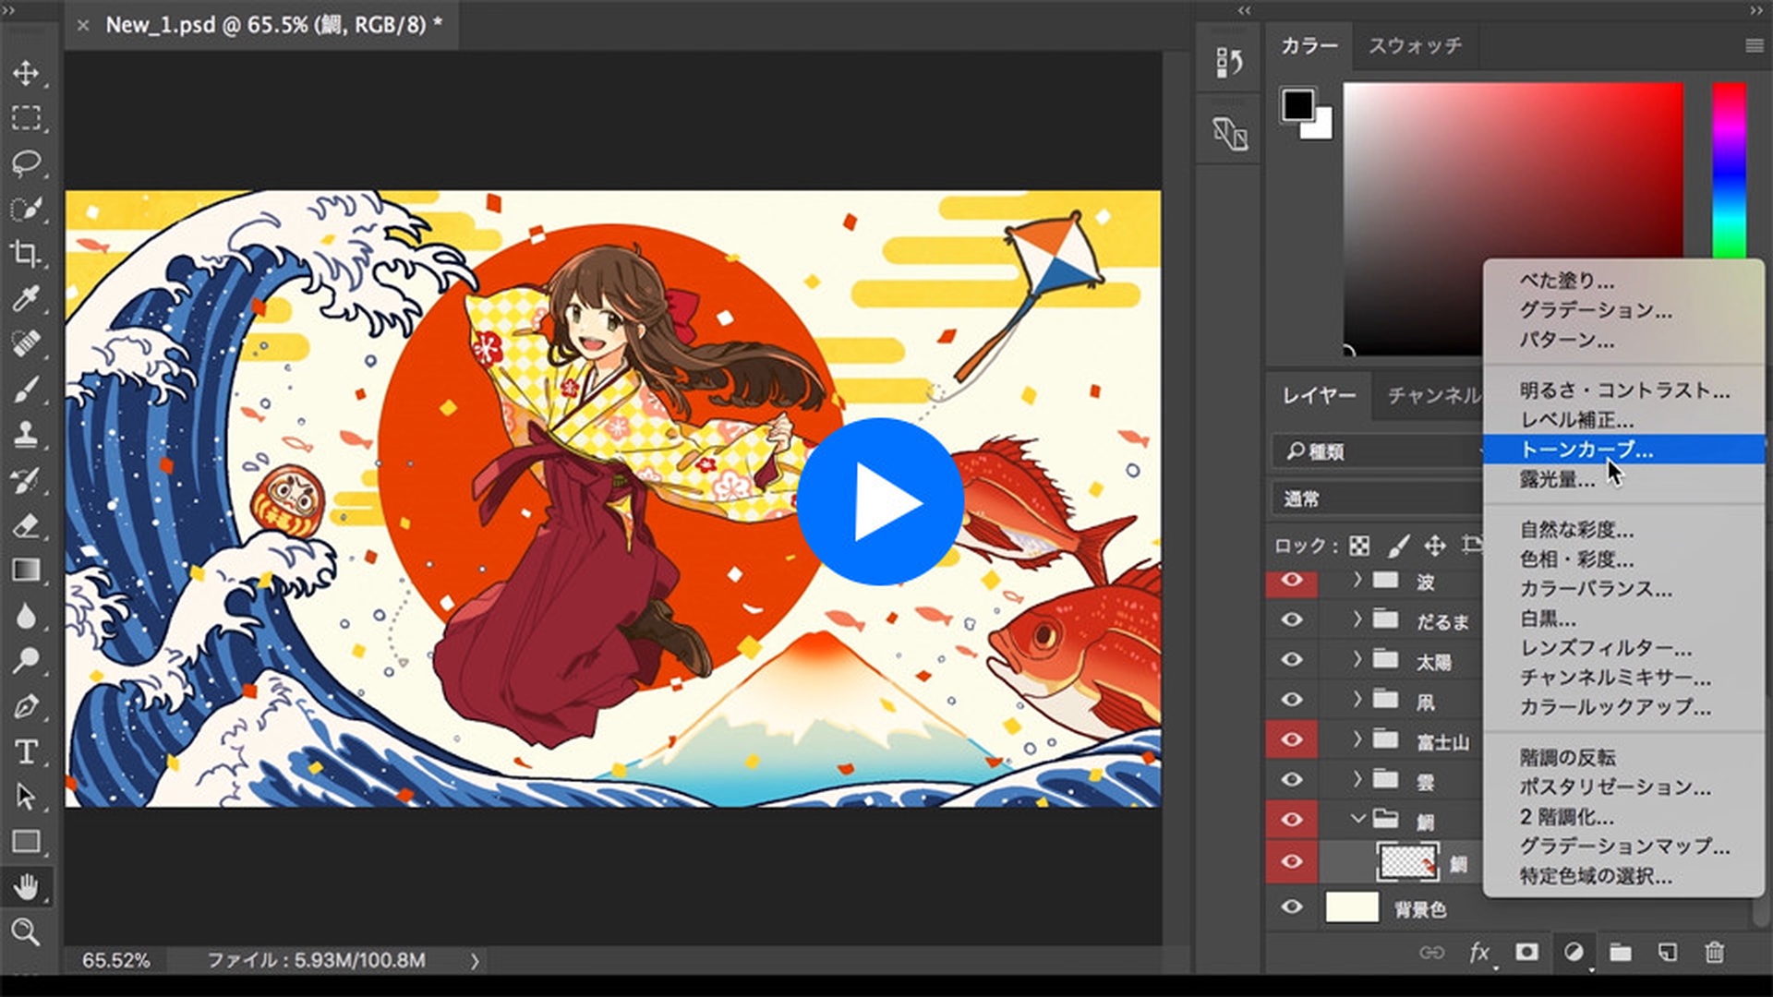Viewport: 1773px width, 997px height.
Task: Play the video with the blue button
Action: [880, 501]
